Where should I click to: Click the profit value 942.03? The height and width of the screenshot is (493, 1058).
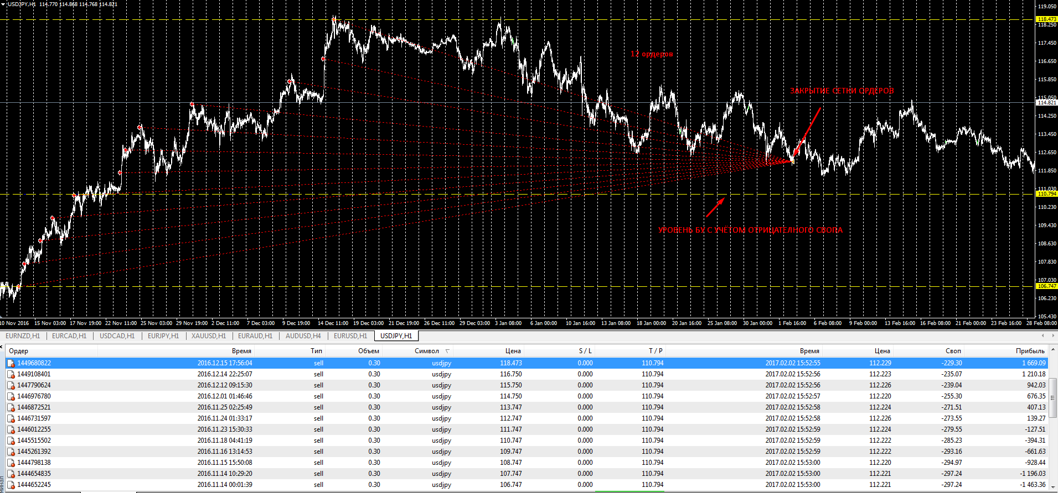click(x=1036, y=385)
